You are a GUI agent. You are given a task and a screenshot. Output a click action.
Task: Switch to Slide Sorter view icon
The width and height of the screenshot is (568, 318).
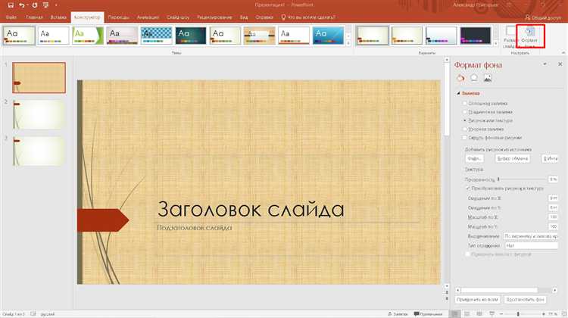click(467, 313)
